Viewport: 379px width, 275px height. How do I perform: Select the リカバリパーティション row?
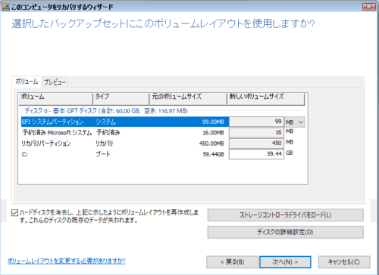pyautogui.click(x=125, y=144)
